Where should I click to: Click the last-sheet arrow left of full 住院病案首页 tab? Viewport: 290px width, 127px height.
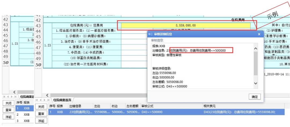tap(49, 100)
